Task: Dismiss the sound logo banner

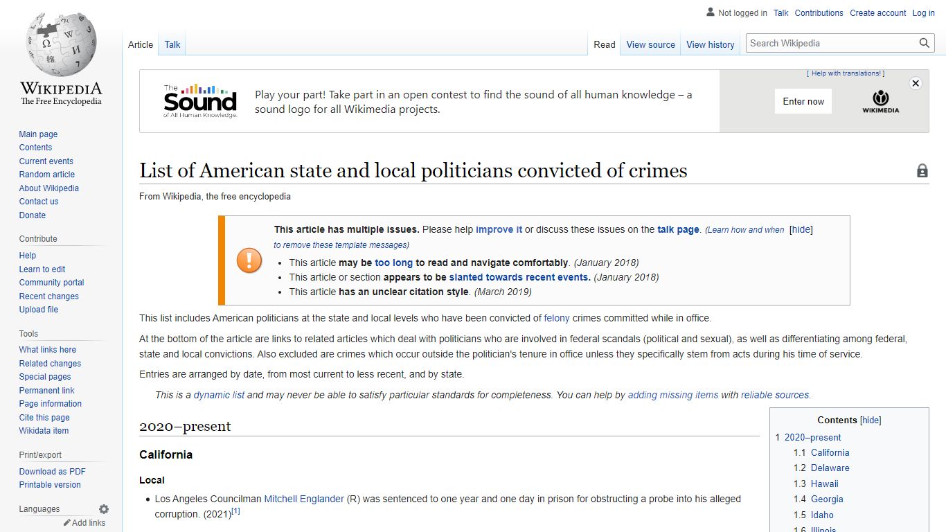Action: 916,83
